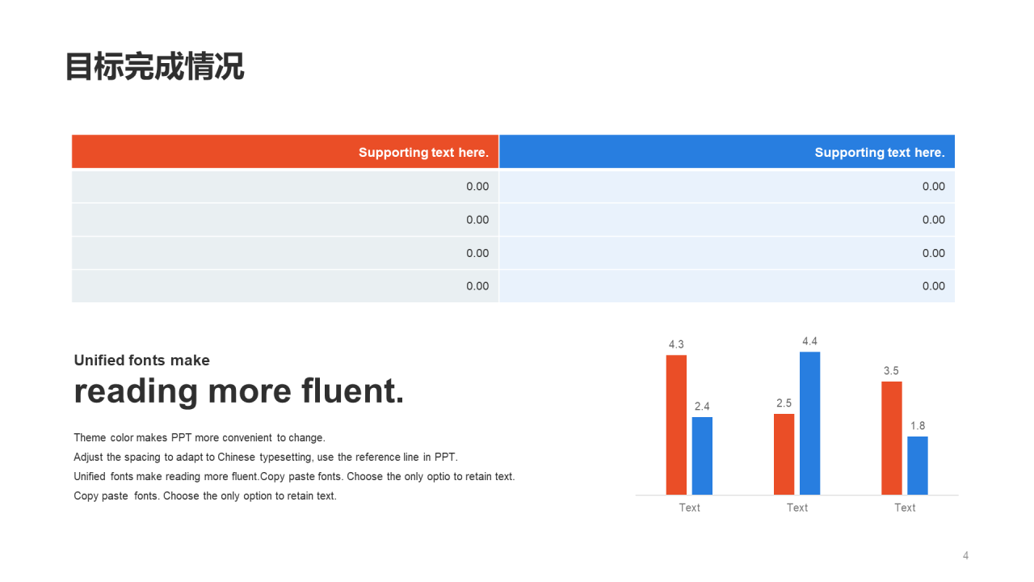Click the slide number 4

[x=965, y=555]
